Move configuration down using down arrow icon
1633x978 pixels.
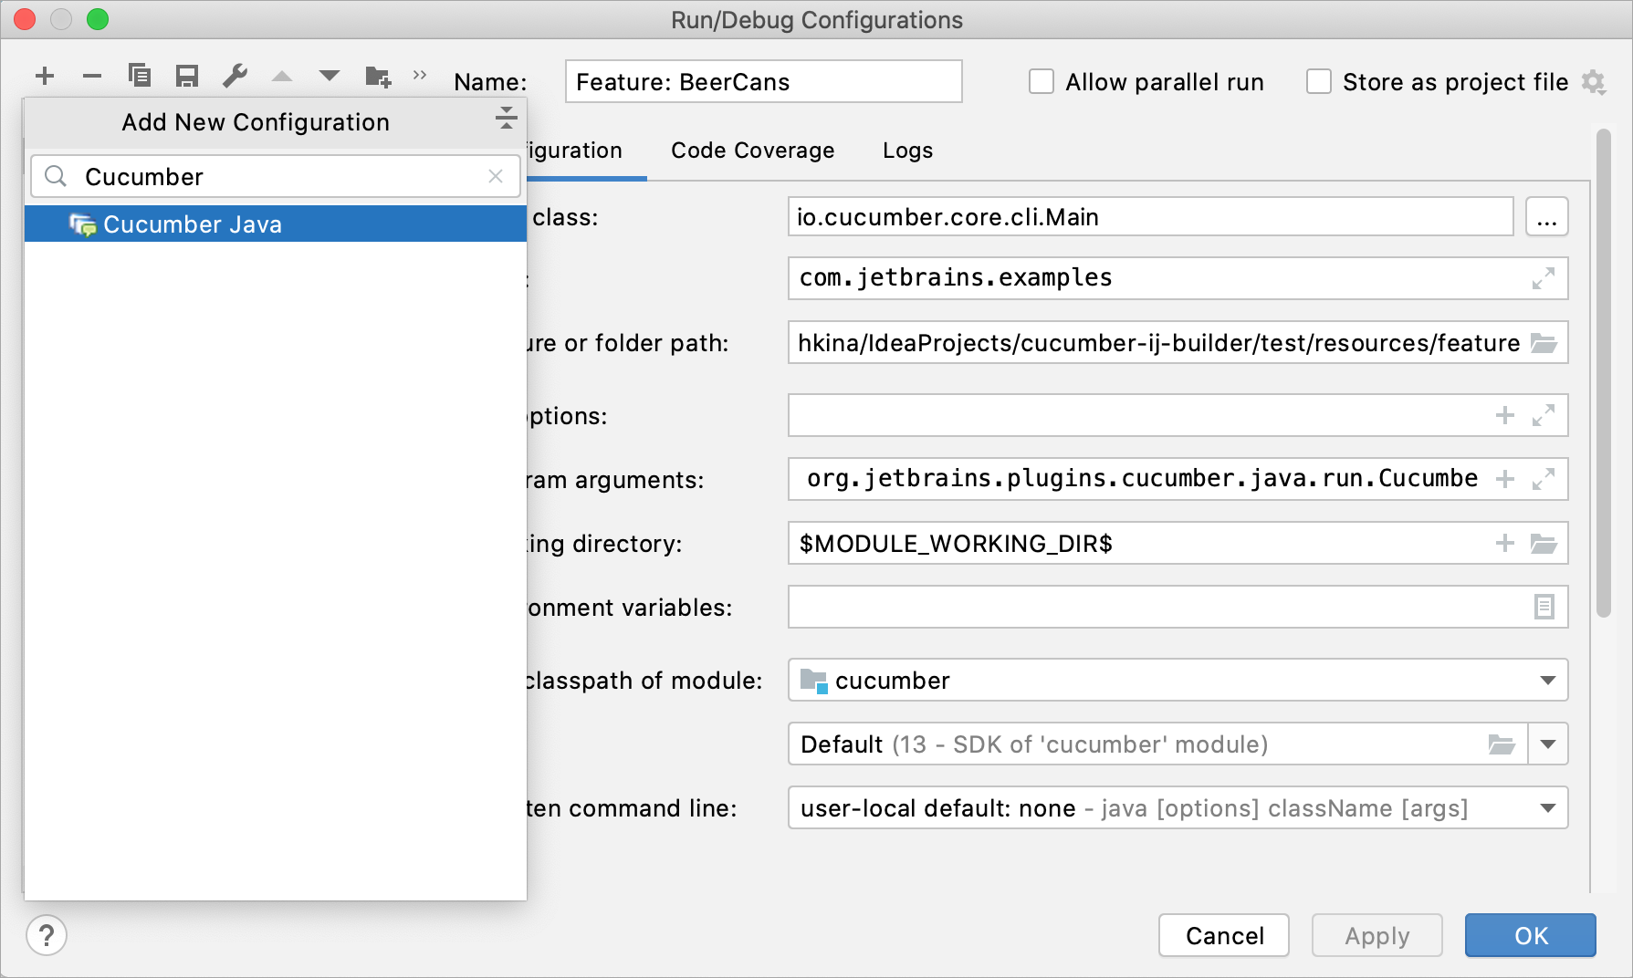329,76
